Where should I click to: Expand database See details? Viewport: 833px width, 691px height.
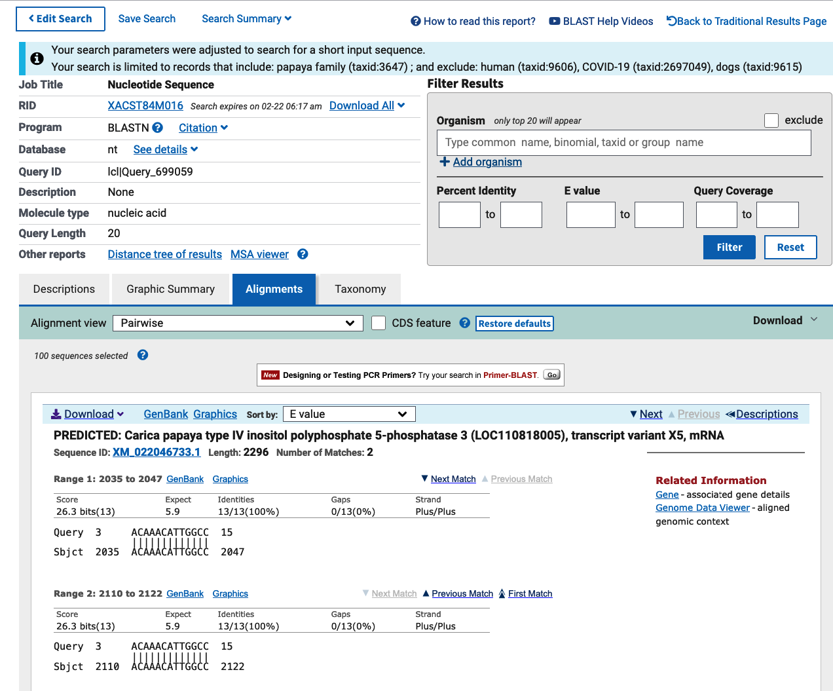pos(166,149)
